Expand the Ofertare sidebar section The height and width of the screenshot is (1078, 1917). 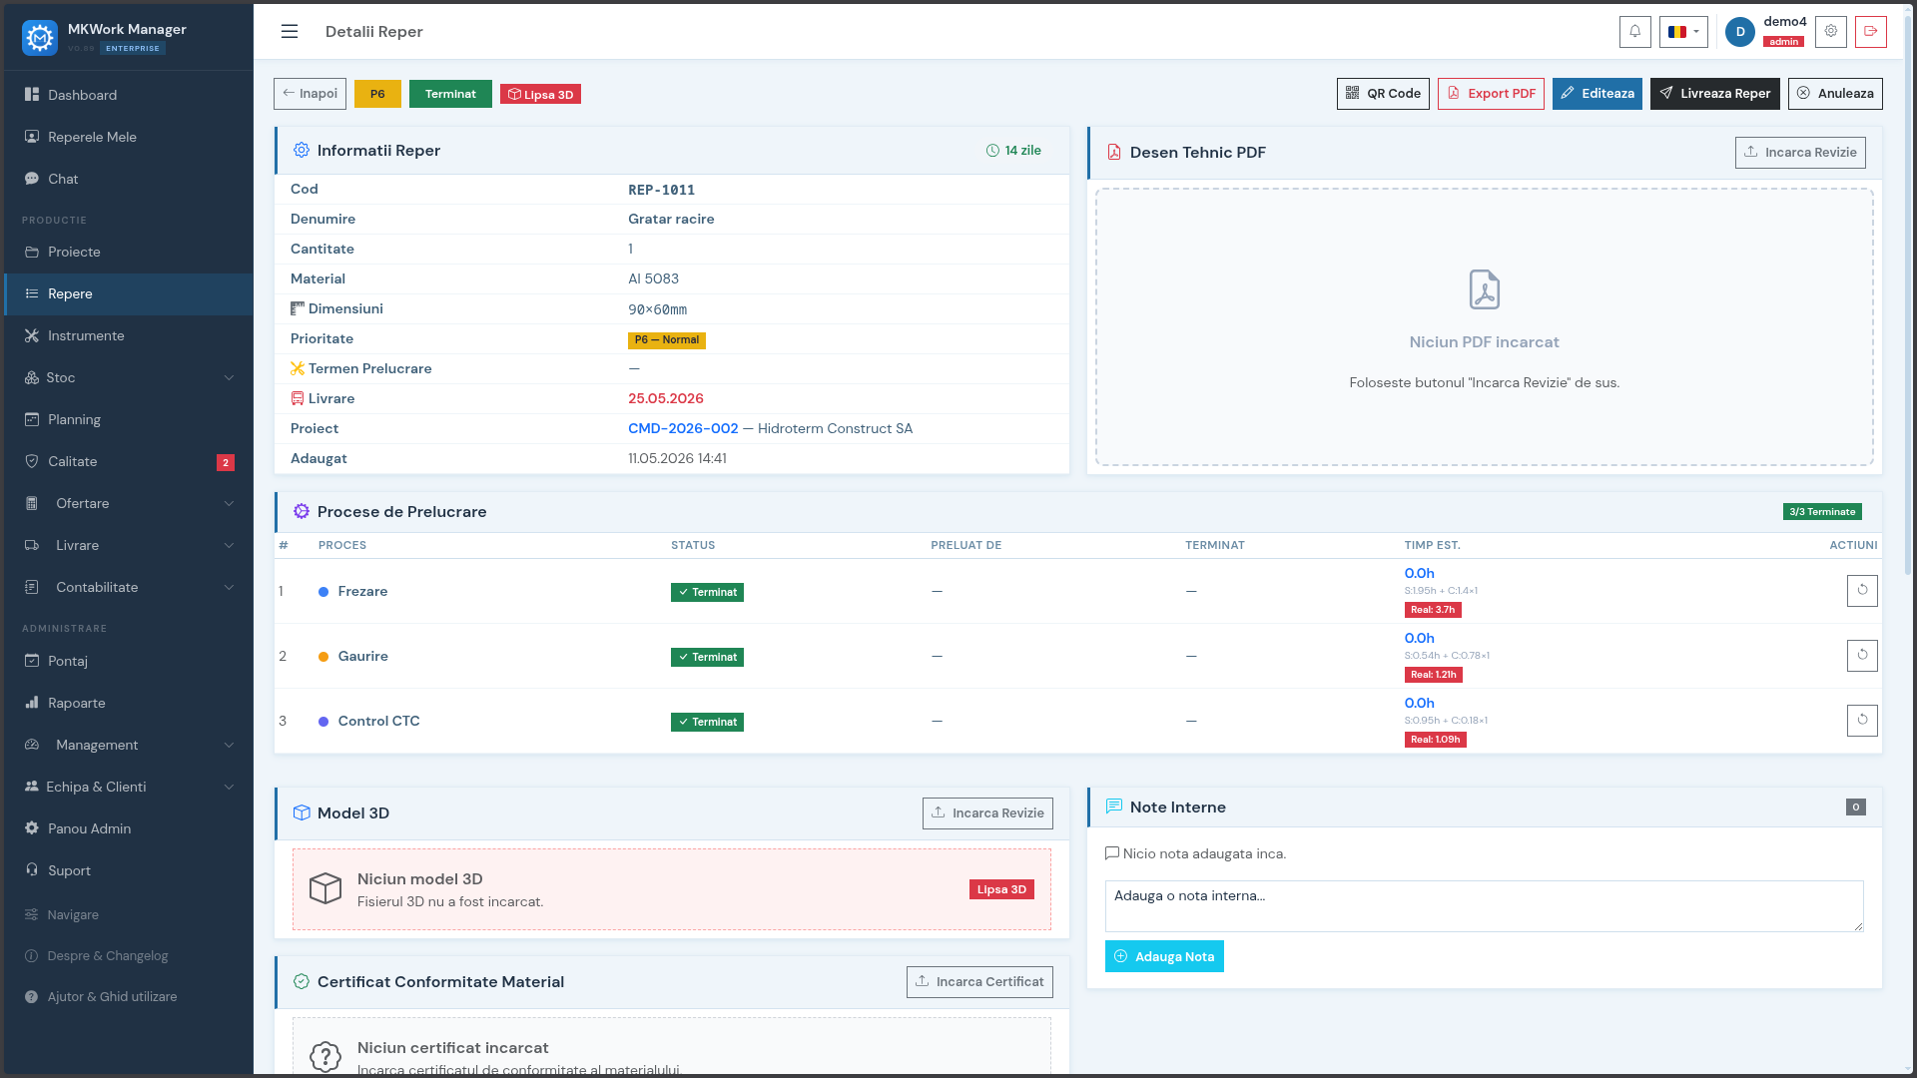129,503
